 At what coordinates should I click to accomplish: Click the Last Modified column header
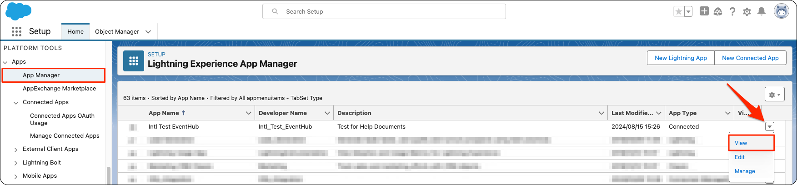point(632,113)
